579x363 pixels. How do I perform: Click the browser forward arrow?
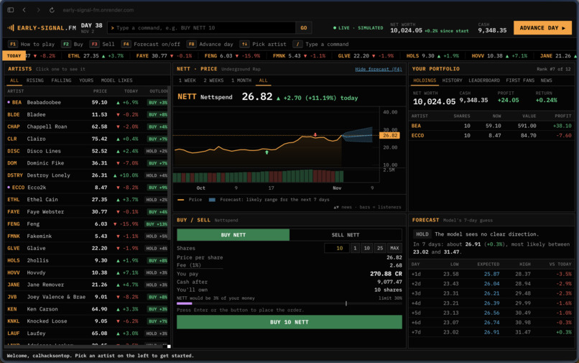tap(38, 10)
